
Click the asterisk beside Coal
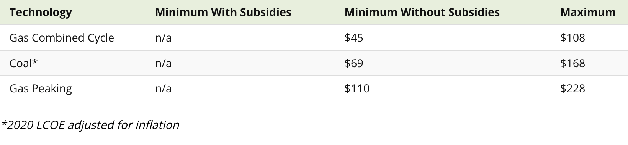point(35,61)
